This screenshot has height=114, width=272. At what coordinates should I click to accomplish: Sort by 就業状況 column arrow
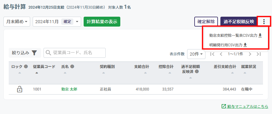click(245, 73)
